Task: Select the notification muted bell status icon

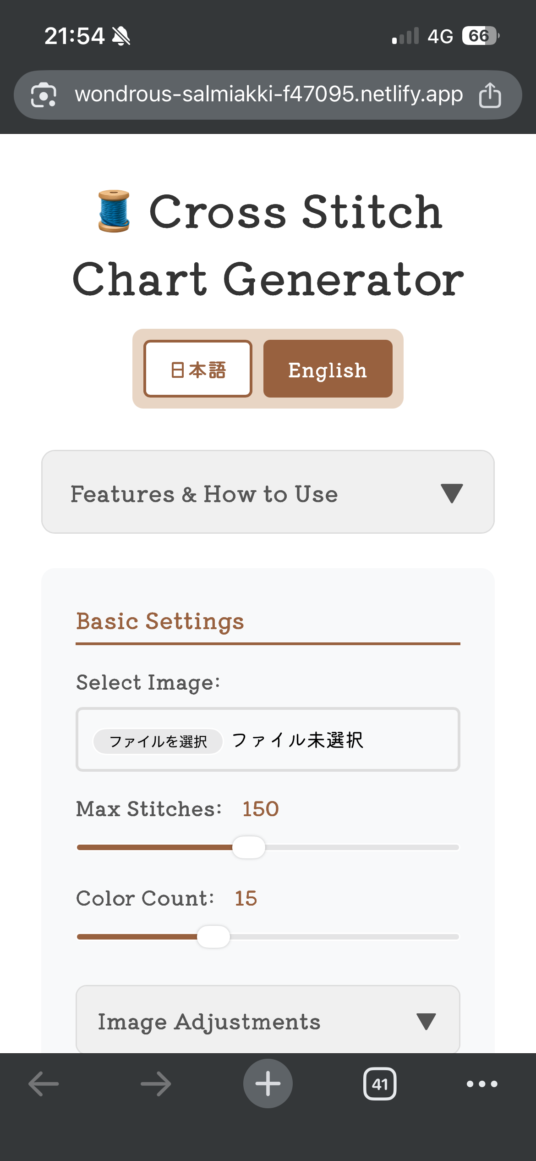Action: coord(120,36)
